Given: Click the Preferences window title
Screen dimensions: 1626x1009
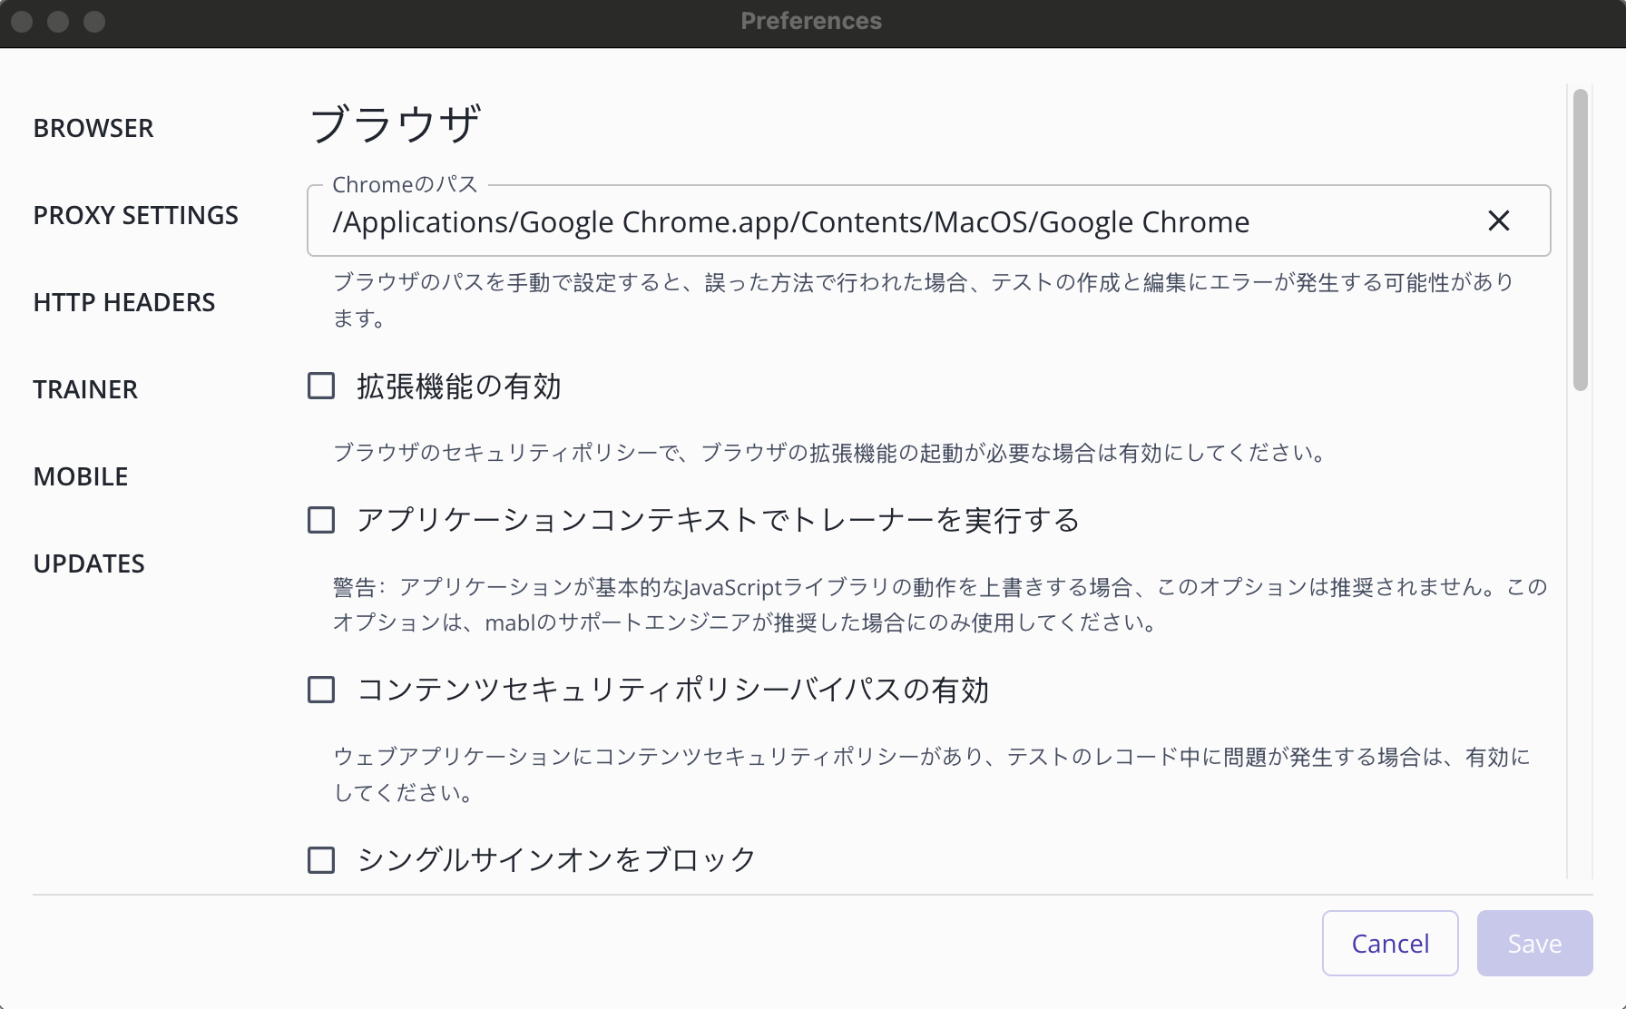Looking at the screenshot, I should pos(811,21).
